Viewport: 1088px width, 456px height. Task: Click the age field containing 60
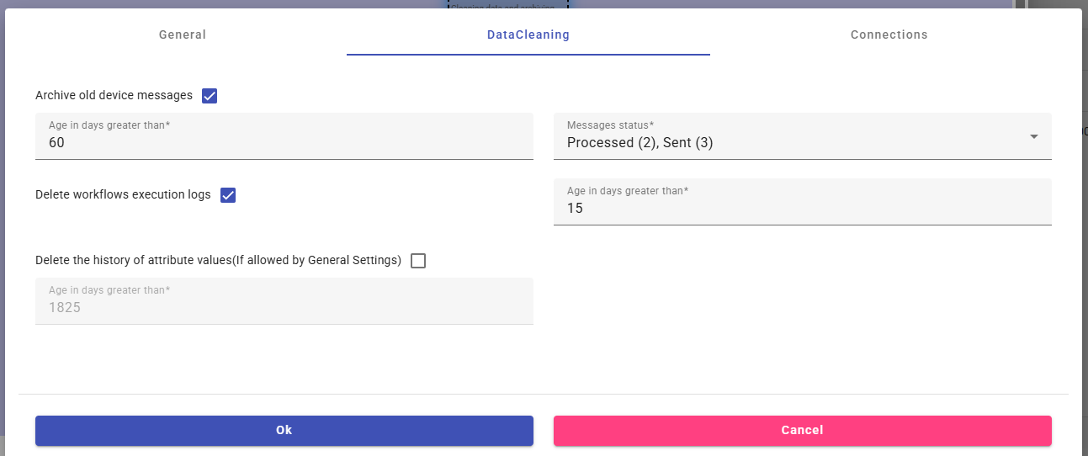click(284, 143)
